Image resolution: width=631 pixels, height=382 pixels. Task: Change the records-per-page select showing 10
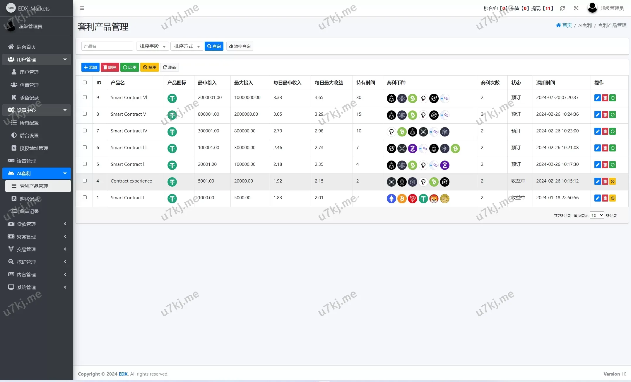[596, 215]
